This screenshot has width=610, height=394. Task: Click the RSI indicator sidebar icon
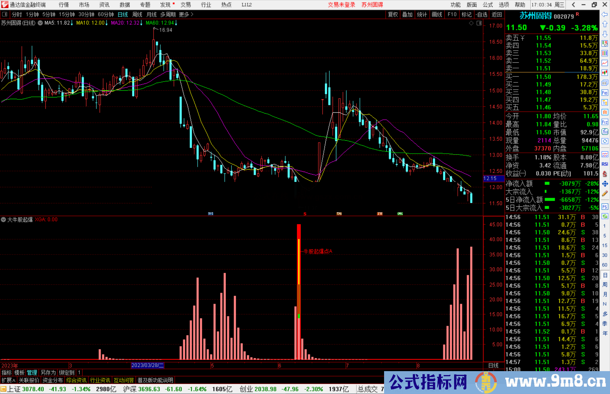605,164
